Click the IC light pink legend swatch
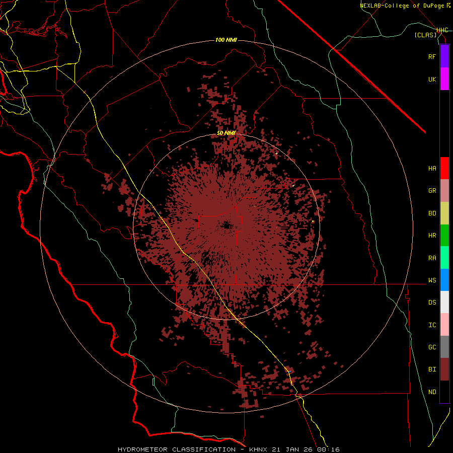Viewport: 453px width, 453px height. click(444, 325)
